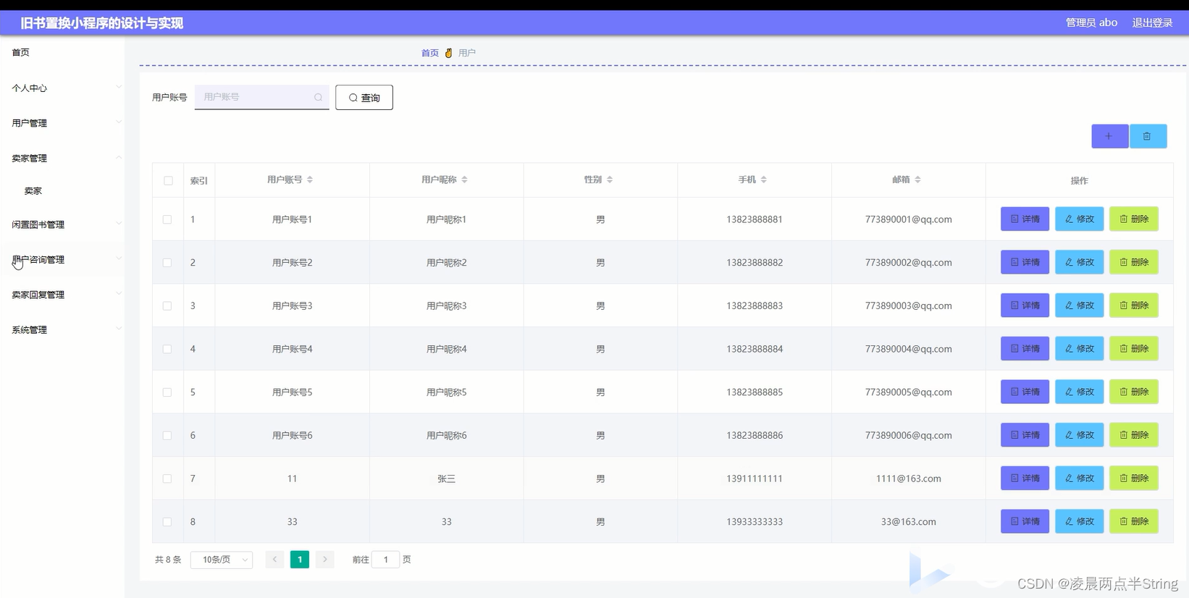Select 个人中心 in the sidebar
This screenshot has width=1189, height=598.
point(30,88)
